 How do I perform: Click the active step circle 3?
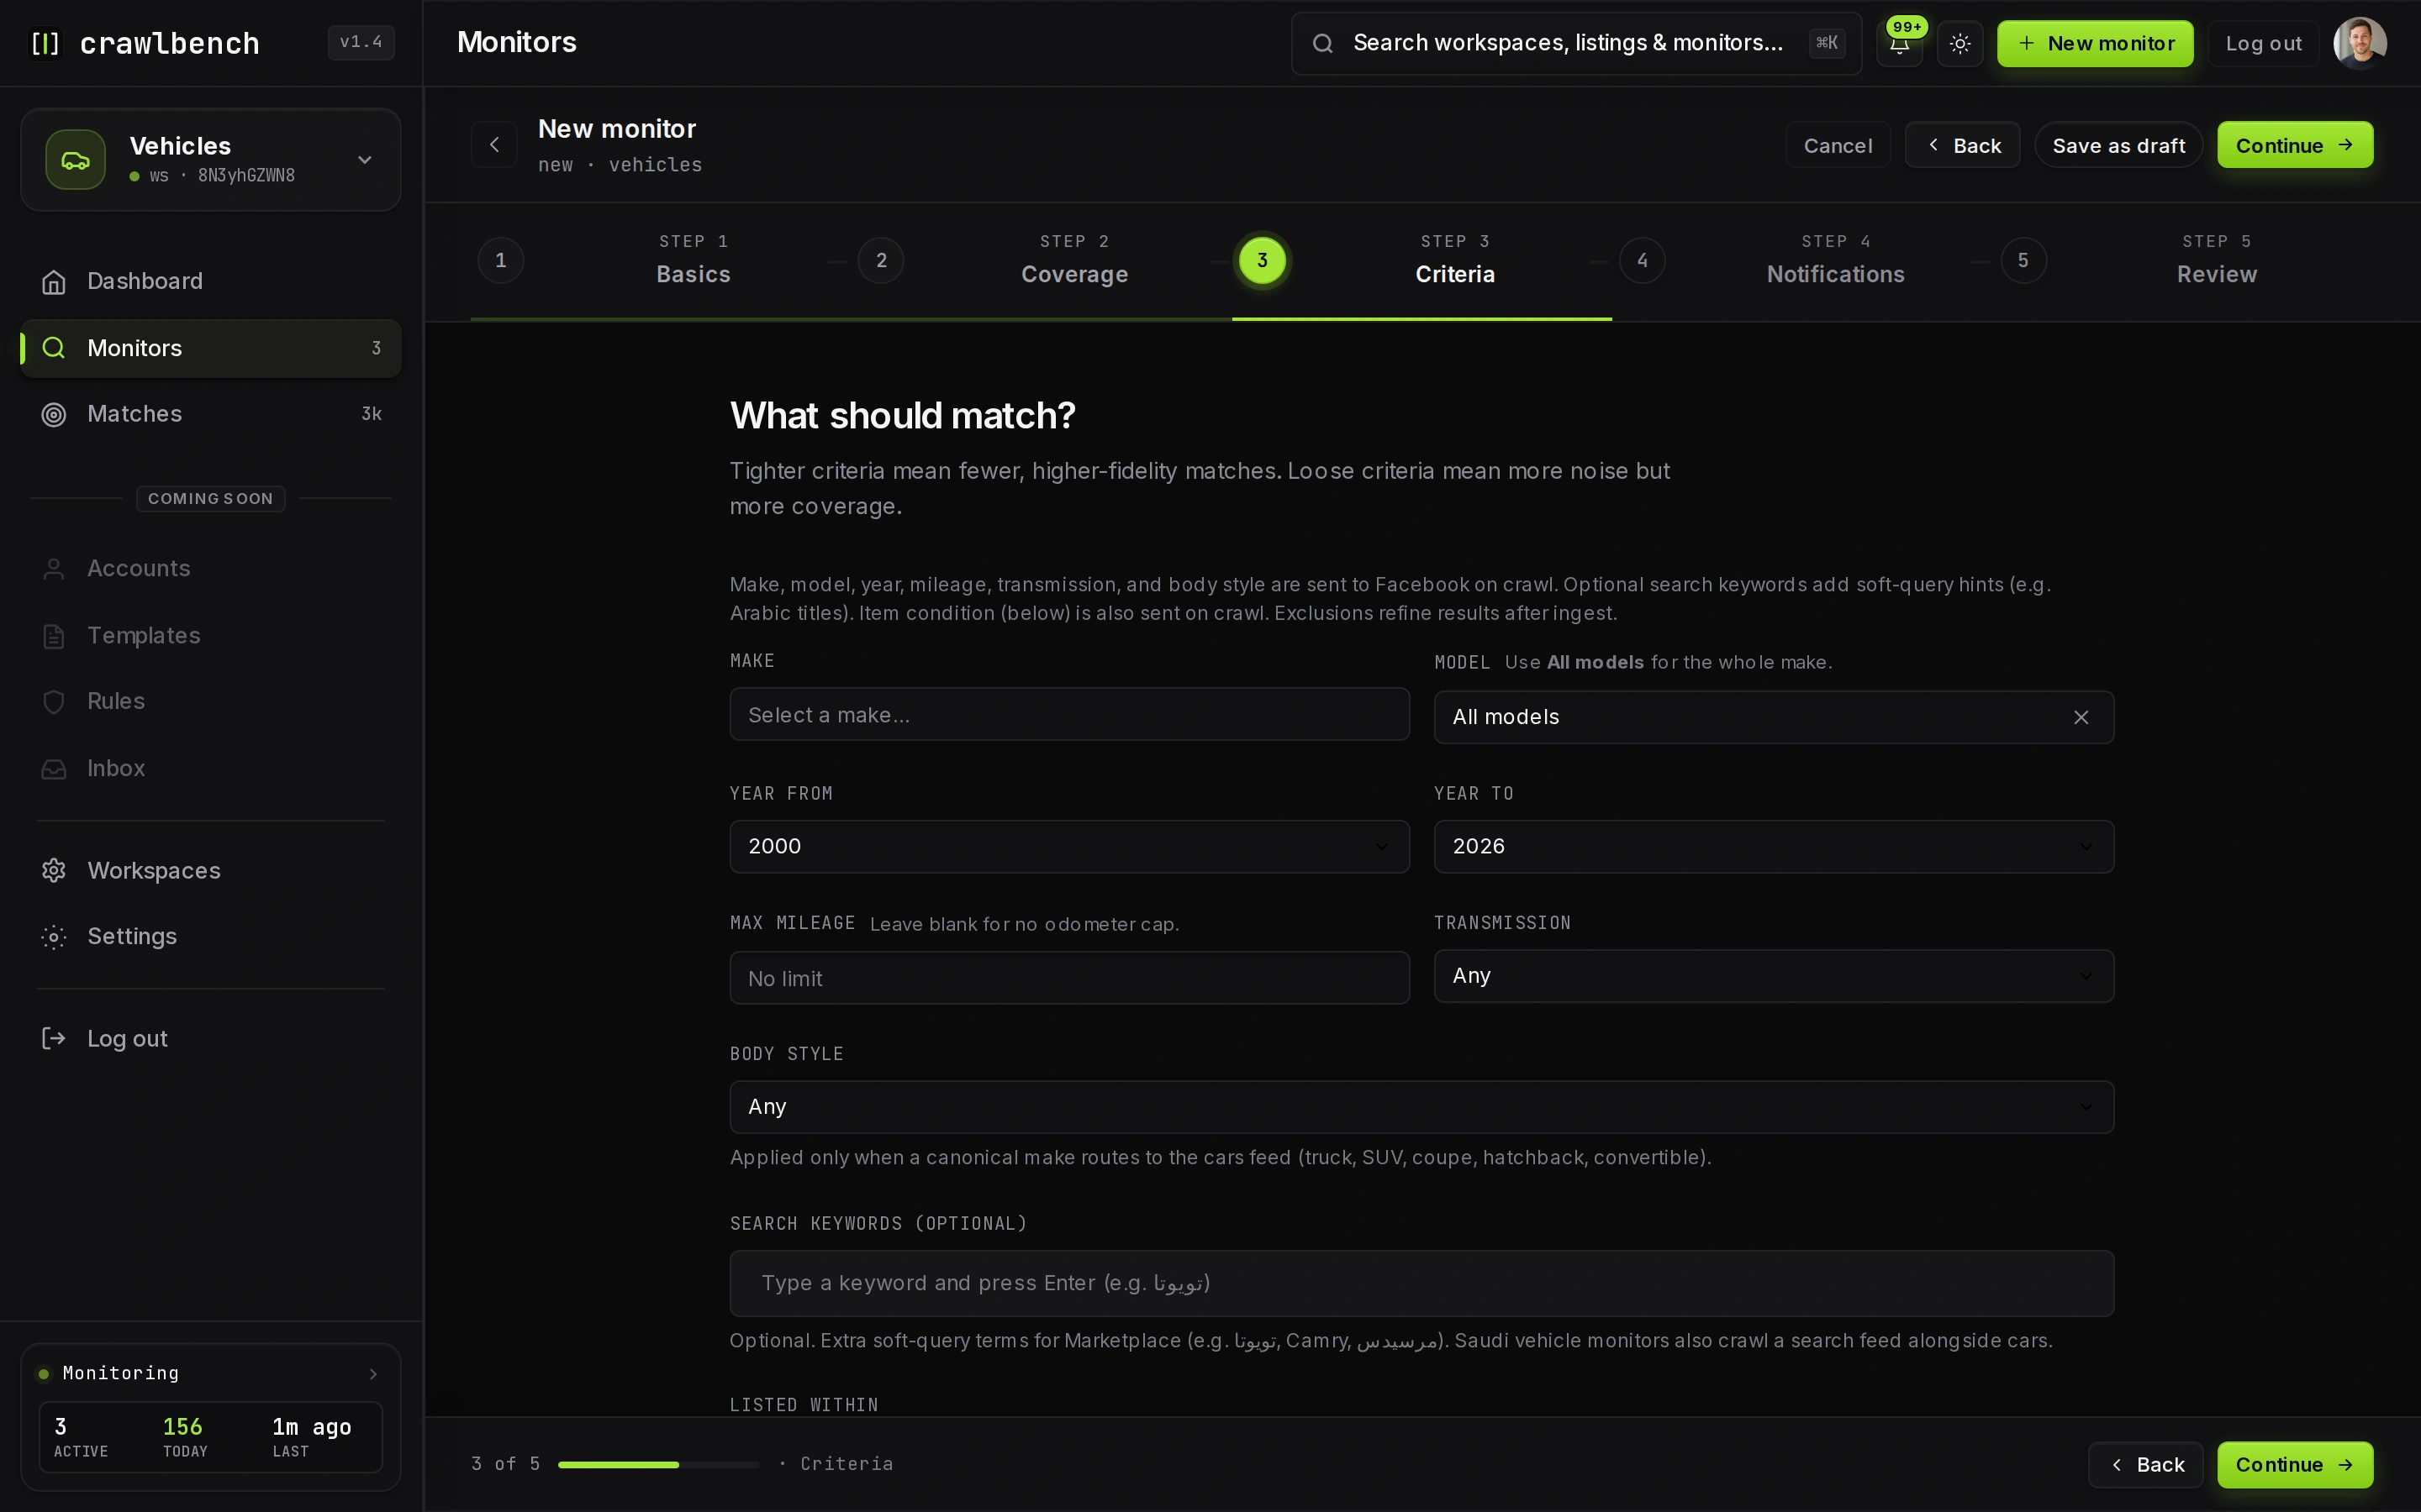1263,260
